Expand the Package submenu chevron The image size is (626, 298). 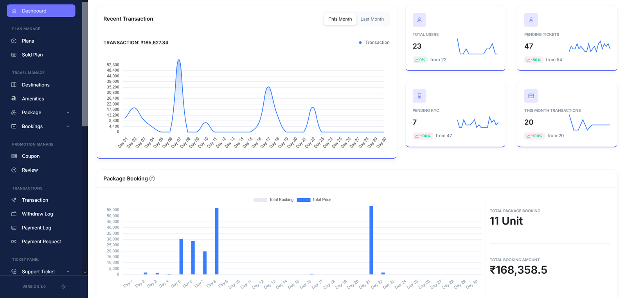pos(68,113)
